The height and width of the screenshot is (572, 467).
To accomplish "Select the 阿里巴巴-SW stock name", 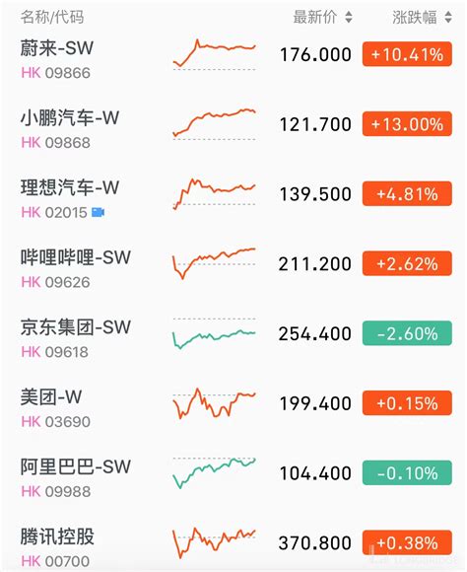I will click(76, 466).
